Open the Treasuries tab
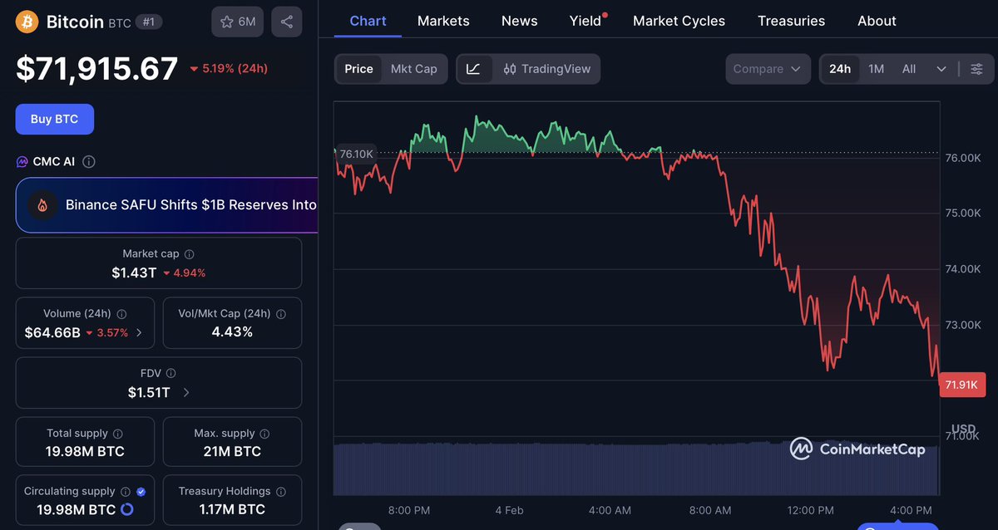The image size is (998, 530). click(791, 21)
